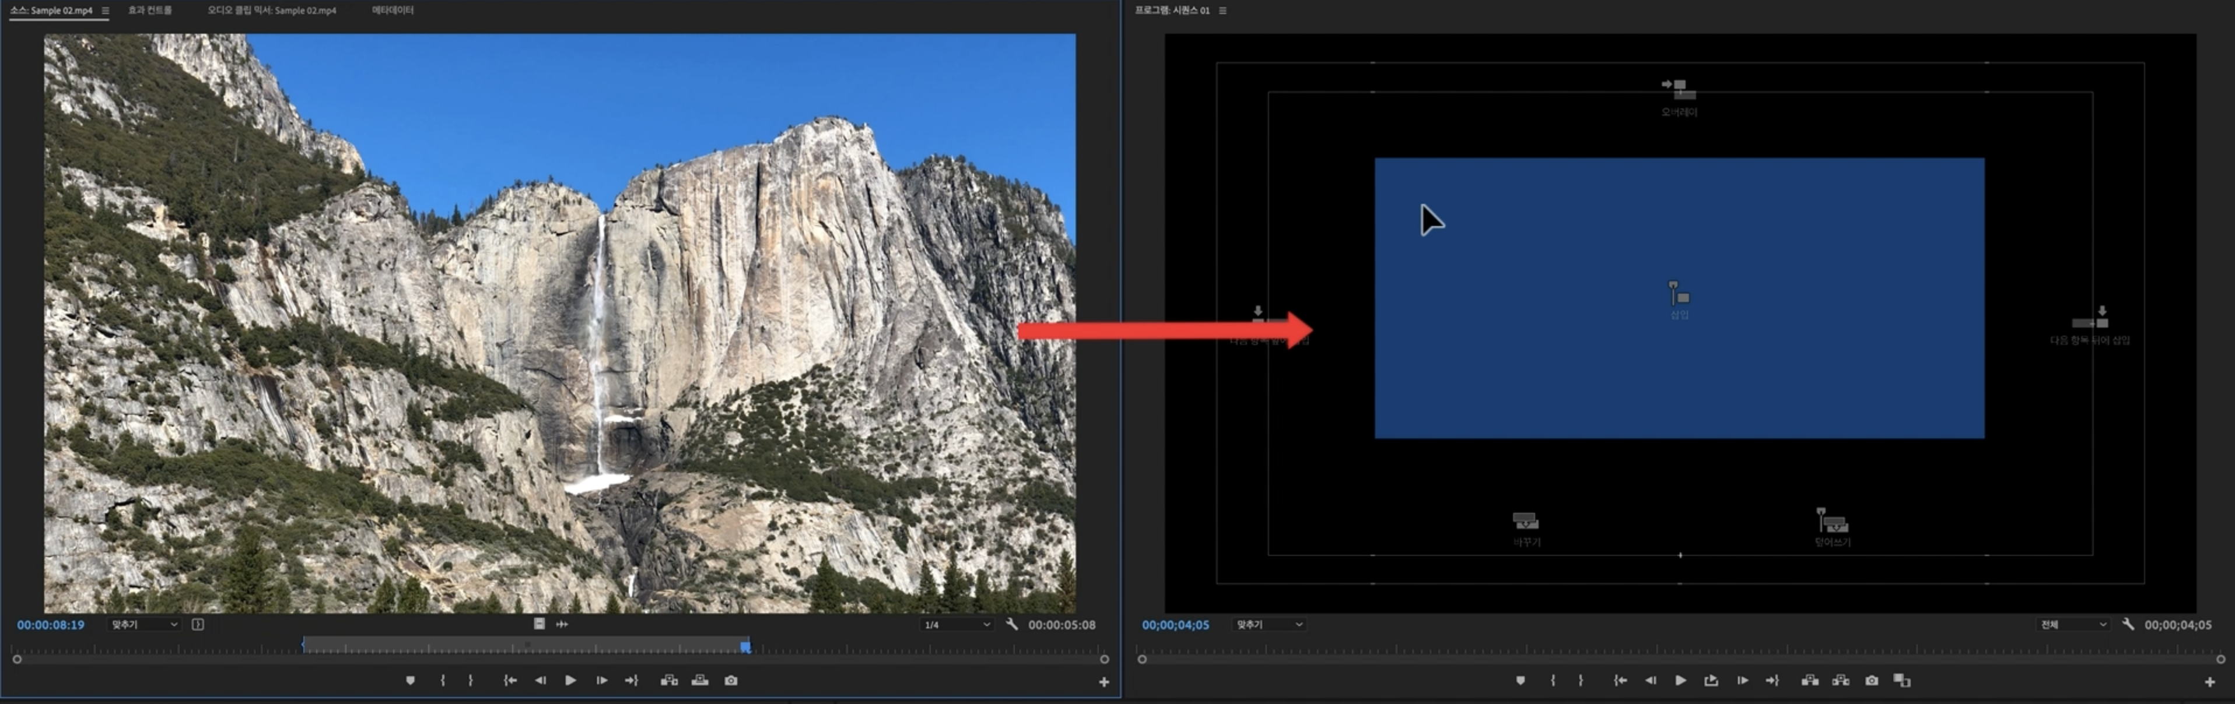Switch to the 효과 컨트롤 tab
The image size is (2235, 704).
(149, 10)
